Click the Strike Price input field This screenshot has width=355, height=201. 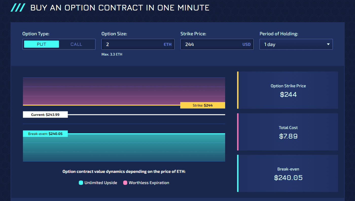(217, 44)
